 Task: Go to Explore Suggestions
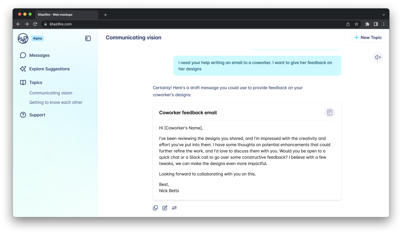(49, 69)
